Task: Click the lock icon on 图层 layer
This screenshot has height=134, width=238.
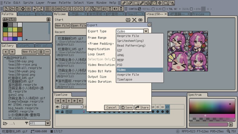Action: (x=62, y=112)
